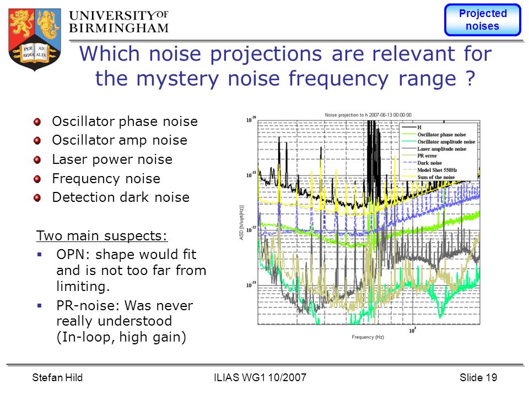This screenshot has width=529, height=396.
Task: Click the 'OPN: shape would fit' paragraph
Action: coord(131,271)
